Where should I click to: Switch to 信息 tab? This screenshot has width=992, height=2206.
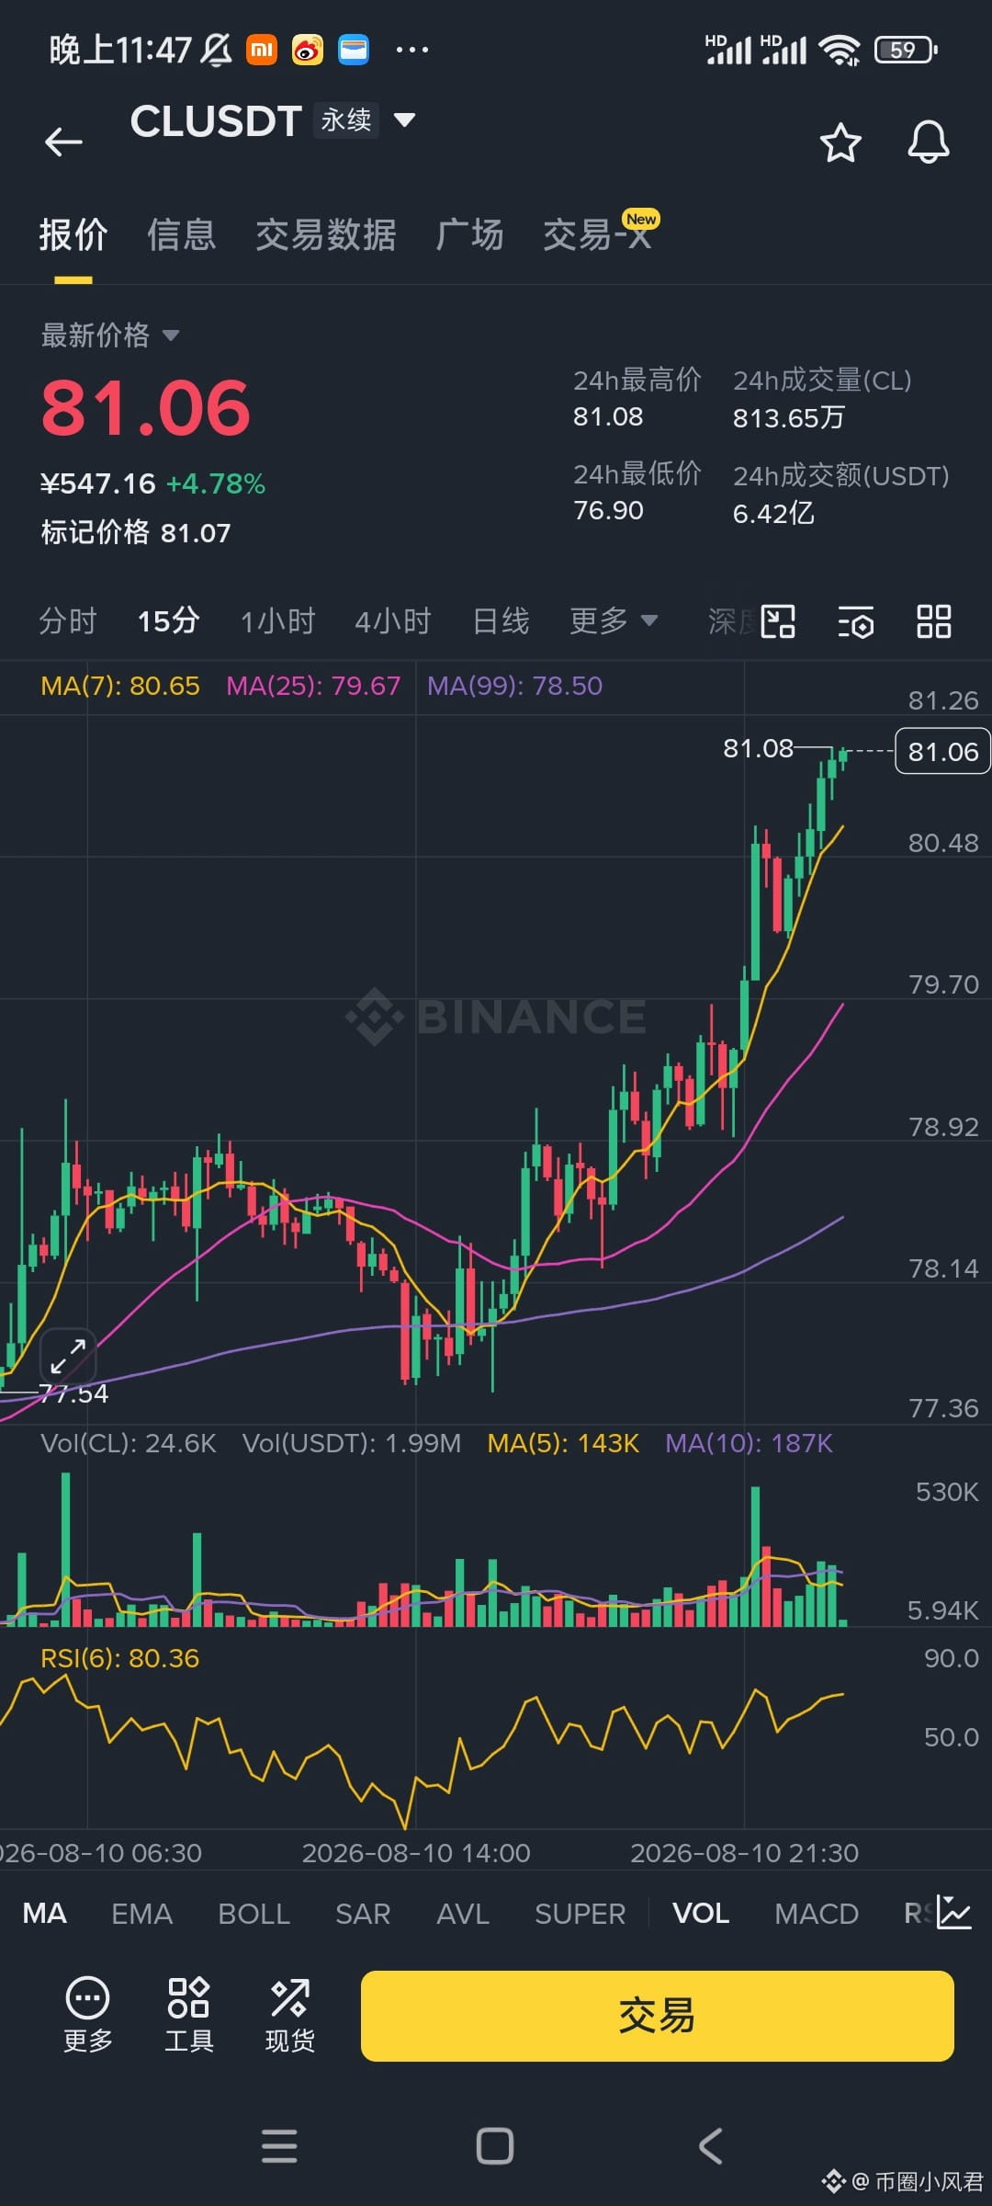tap(182, 234)
